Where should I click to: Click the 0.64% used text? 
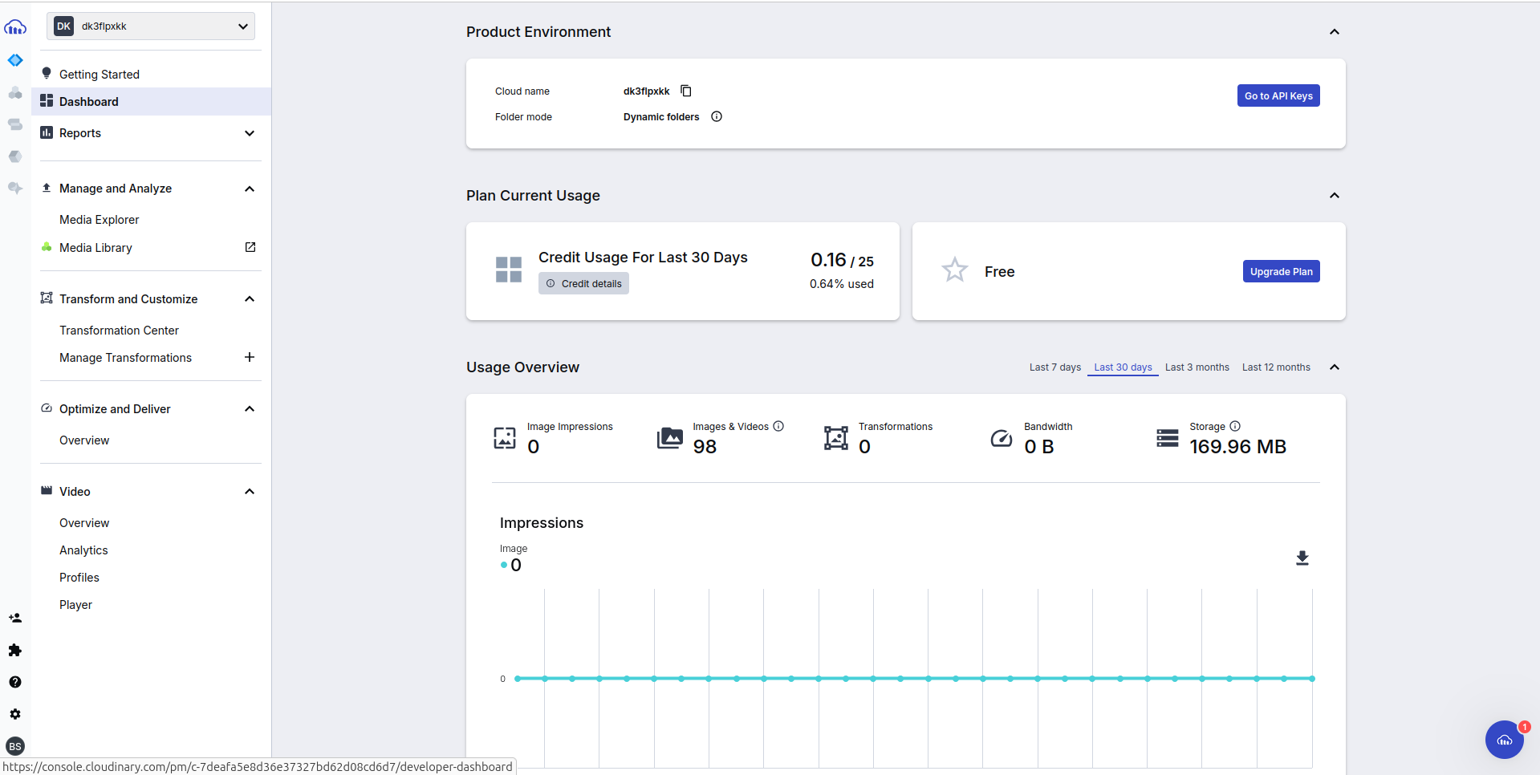[x=841, y=284]
